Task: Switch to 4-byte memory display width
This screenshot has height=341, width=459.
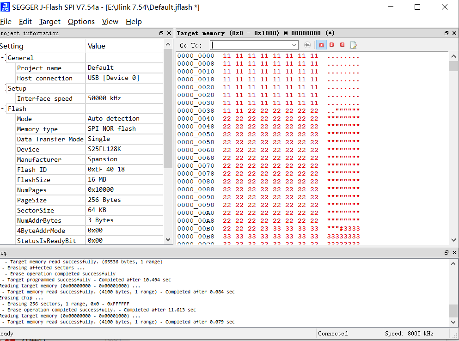Action: 342,45
